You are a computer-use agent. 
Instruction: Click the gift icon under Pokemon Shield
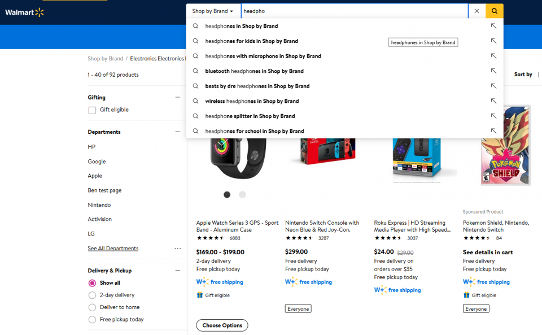pos(466,295)
